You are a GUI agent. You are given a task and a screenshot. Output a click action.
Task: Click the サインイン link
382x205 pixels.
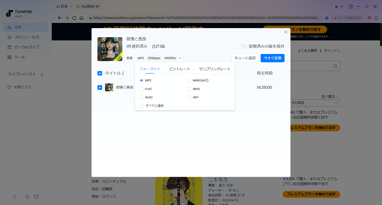[332, 51]
